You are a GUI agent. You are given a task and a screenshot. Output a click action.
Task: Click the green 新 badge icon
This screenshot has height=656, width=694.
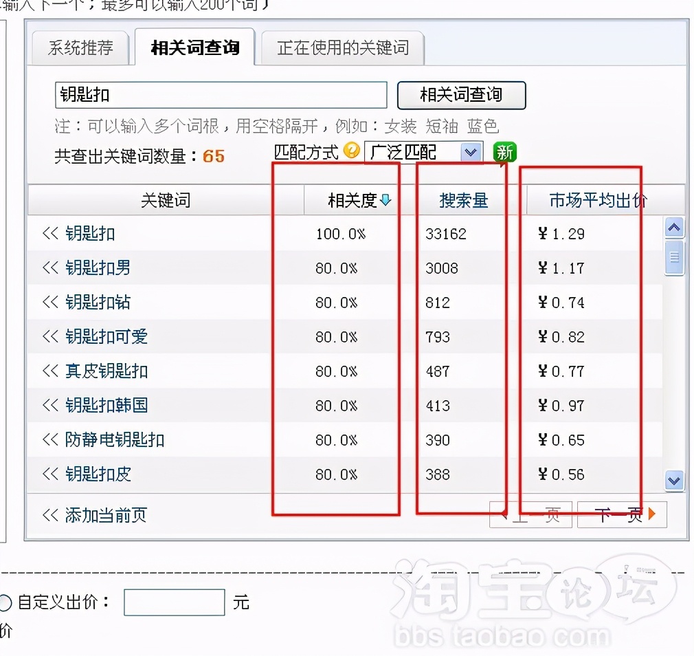(505, 152)
